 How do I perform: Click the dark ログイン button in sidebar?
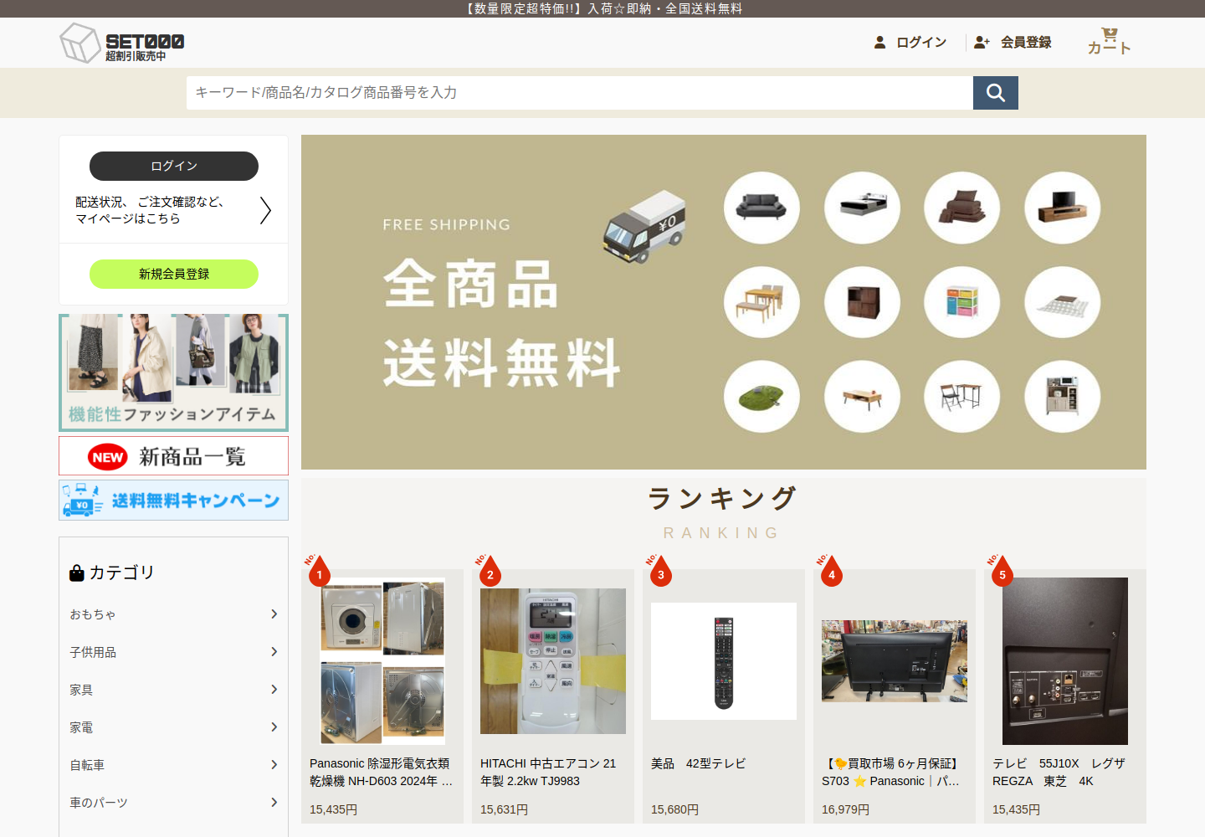click(x=174, y=166)
